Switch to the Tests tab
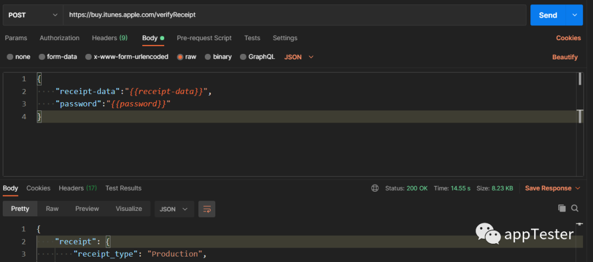The height and width of the screenshot is (262, 593). 252,38
